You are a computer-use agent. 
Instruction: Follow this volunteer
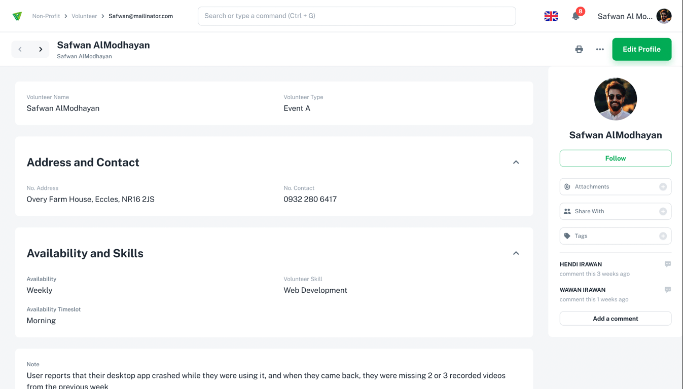click(x=615, y=158)
